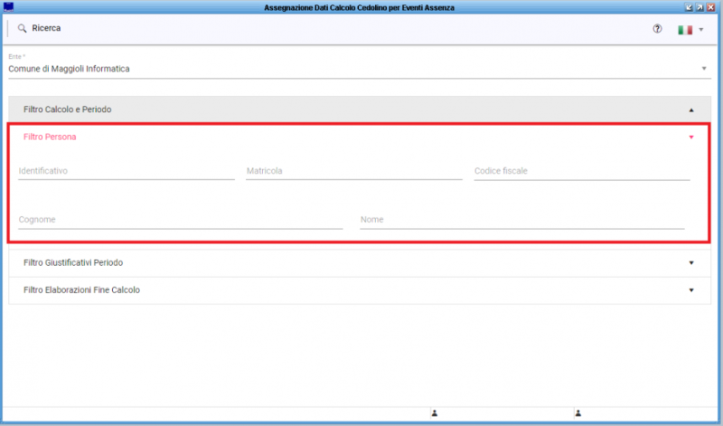723x426 pixels.
Task: Expand Filtro Elaborazioni Fine Calcolo arrow
Action: (x=691, y=290)
